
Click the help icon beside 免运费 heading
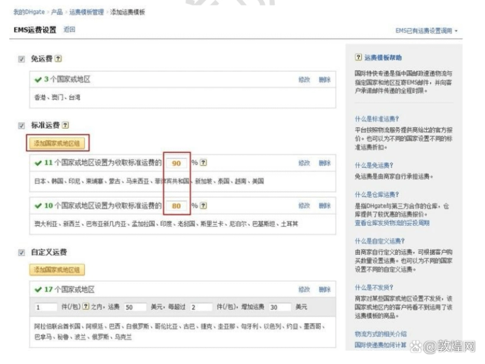tap(59, 59)
